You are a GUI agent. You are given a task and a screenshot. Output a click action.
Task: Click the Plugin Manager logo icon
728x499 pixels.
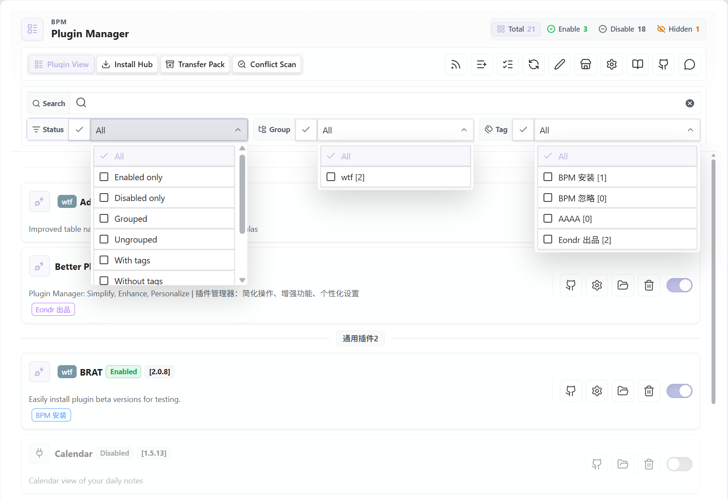(x=32, y=29)
